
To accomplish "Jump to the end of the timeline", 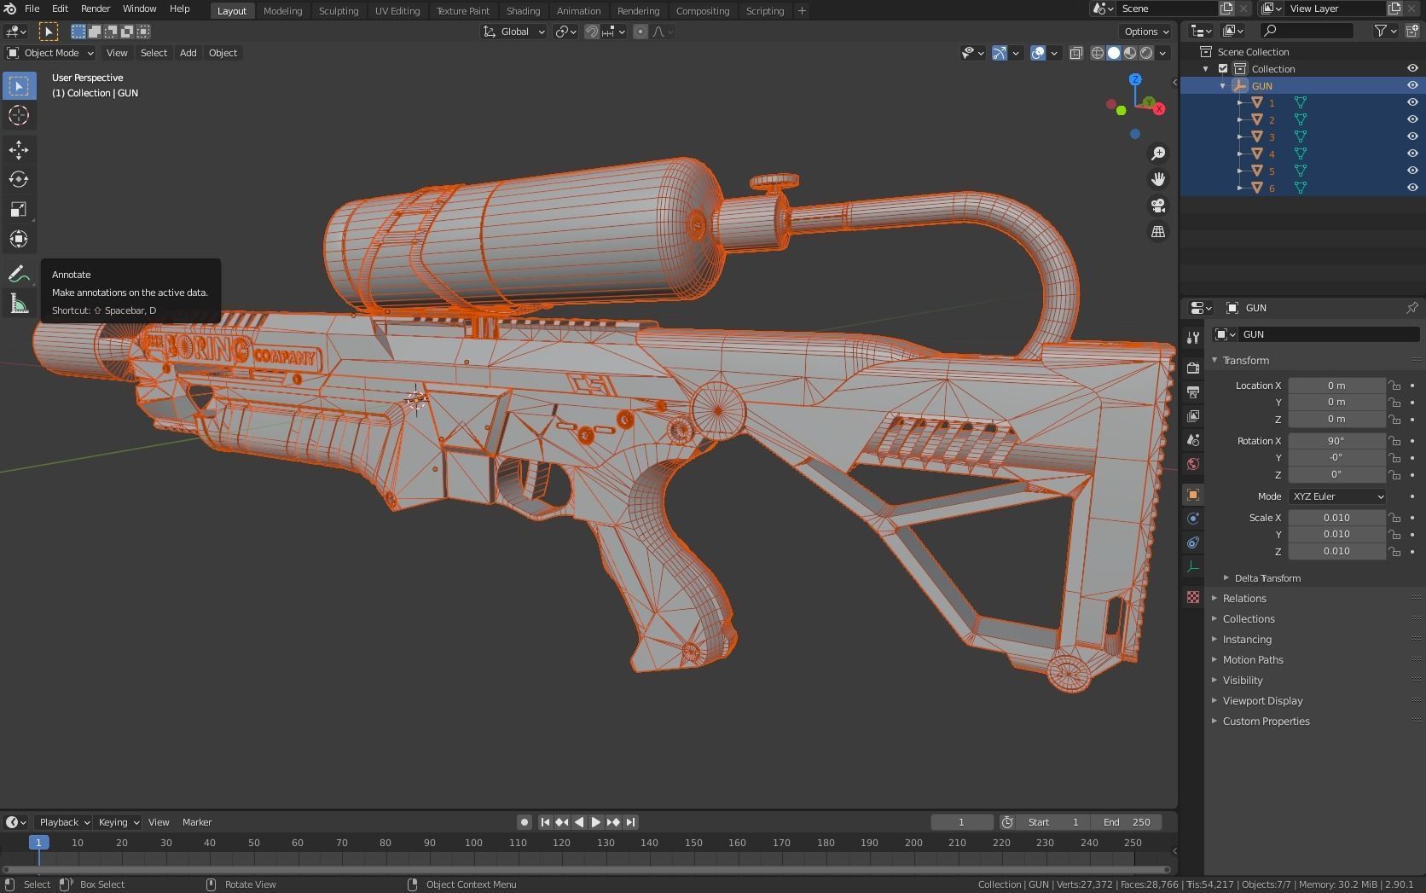I will click(630, 821).
